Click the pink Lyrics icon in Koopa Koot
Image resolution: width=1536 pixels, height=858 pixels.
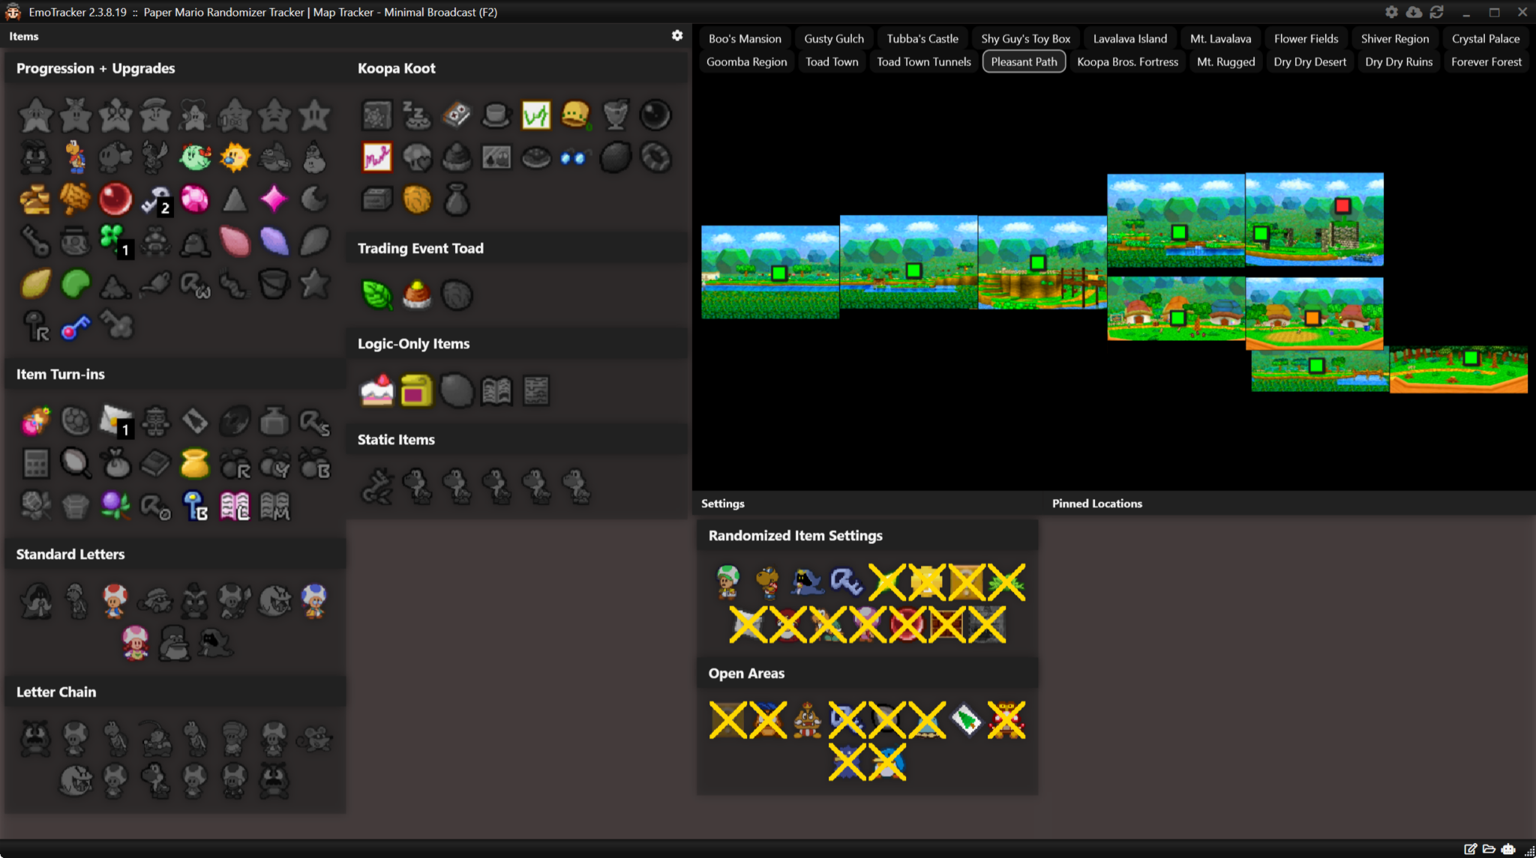tap(376, 157)
